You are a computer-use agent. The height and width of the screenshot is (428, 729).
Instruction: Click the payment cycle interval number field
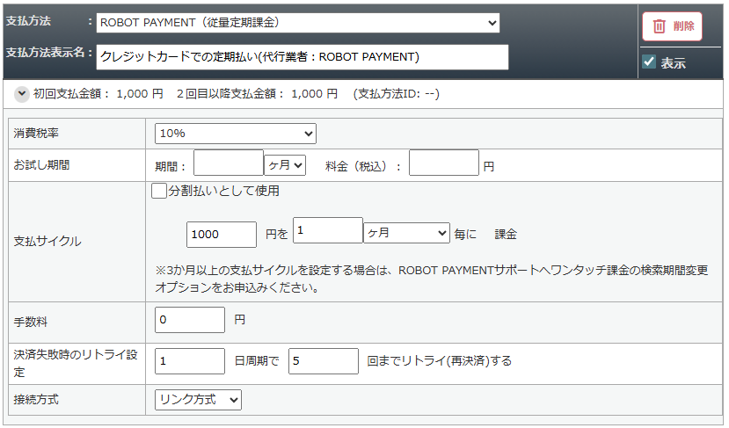click(327, 230)
